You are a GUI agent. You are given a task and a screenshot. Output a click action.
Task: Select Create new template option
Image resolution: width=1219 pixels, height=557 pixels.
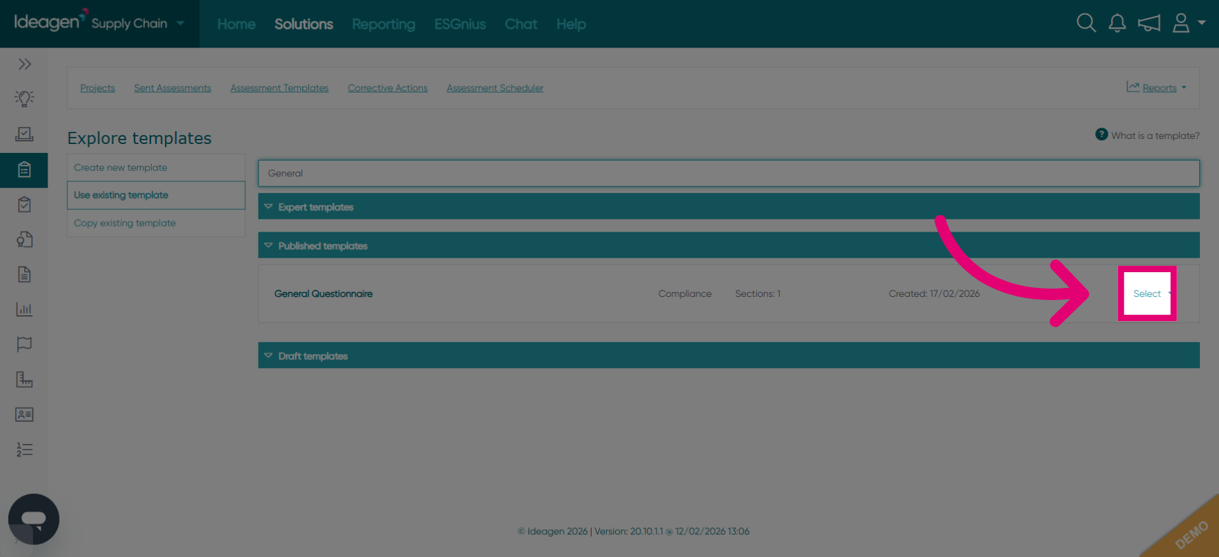pos(156,167)
